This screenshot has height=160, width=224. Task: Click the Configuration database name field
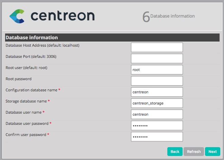(x=157, y=92)
